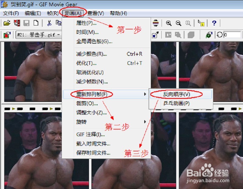Screen dimensions: 243x189
Task: Click the red house icon in second toolbar
Action: [x=7, y=35]
